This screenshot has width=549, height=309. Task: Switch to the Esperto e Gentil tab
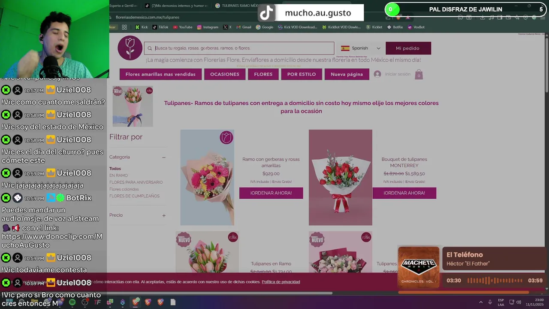tap(124, 6)
